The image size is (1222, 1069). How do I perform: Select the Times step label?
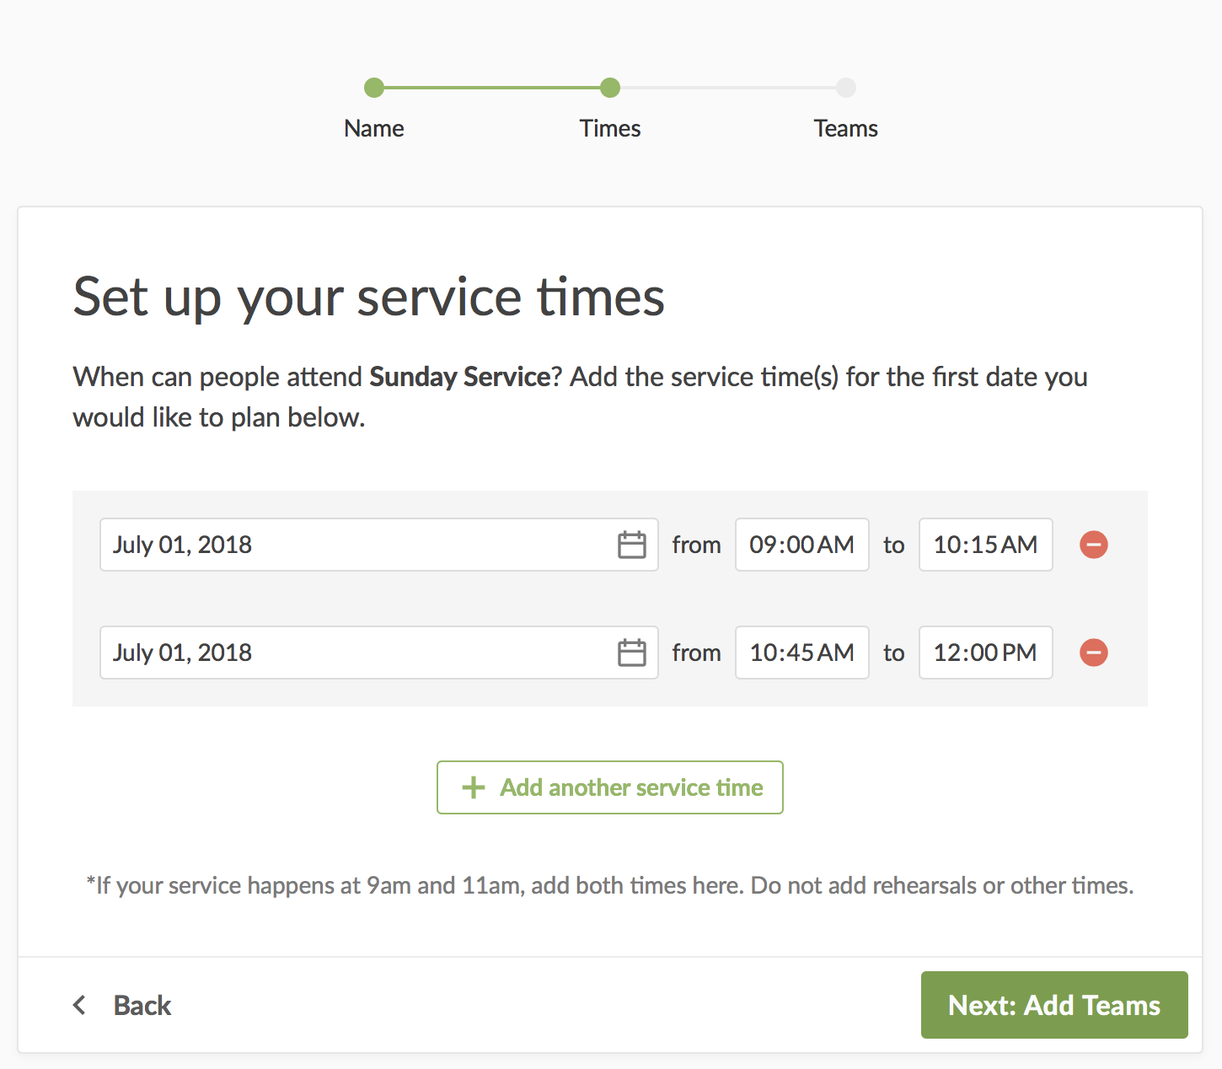tap(610, 128)
